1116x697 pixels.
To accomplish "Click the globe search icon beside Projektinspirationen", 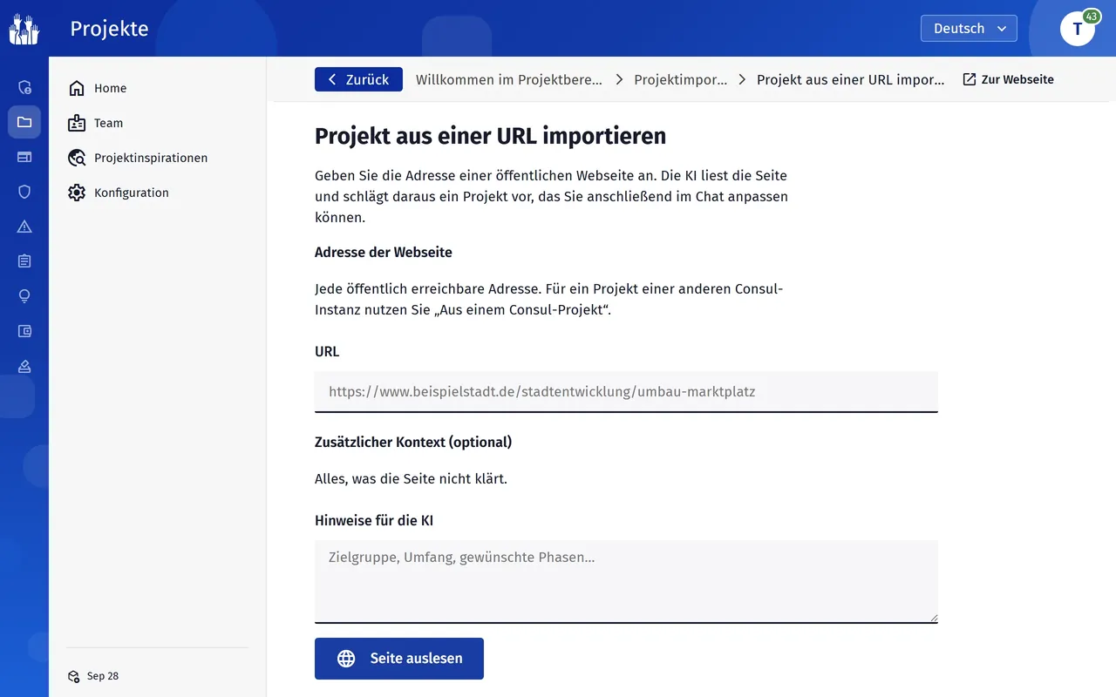I will pos(77,158).
